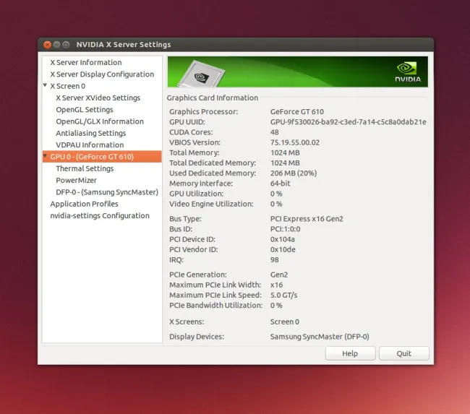This screenshot has width=470, height=414.
Task: Open nvidia-settings Configuration page
Action: [x=99, y=216]
